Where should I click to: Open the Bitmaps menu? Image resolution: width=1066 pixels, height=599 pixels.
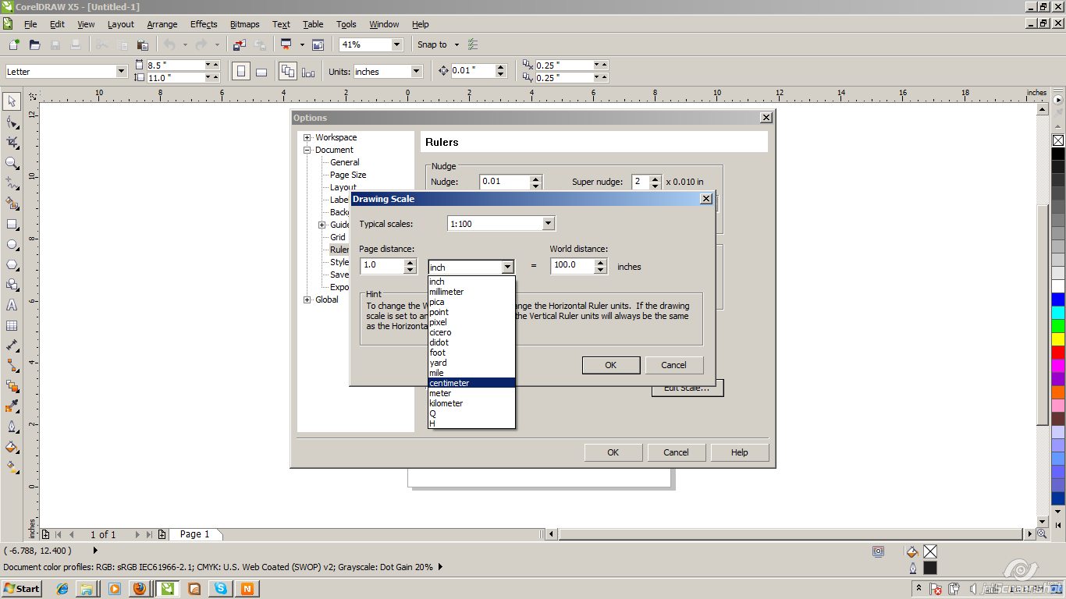244,24
